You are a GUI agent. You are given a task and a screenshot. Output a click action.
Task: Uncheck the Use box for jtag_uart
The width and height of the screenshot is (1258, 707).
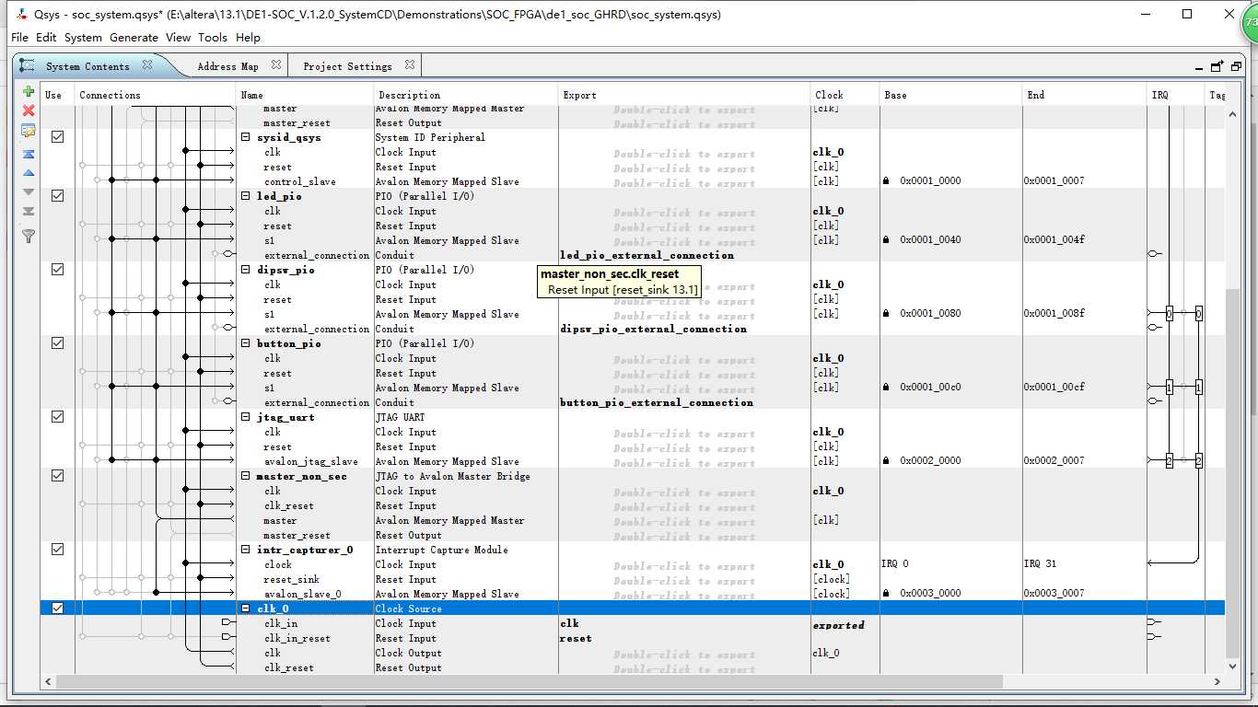tap(57, 416)
